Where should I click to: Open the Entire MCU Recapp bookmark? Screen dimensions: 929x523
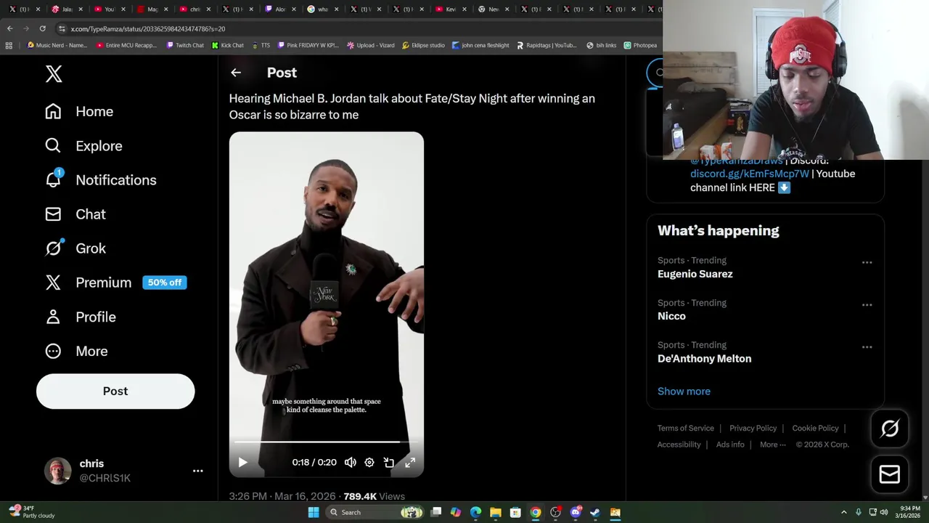[x=126, y=45]
